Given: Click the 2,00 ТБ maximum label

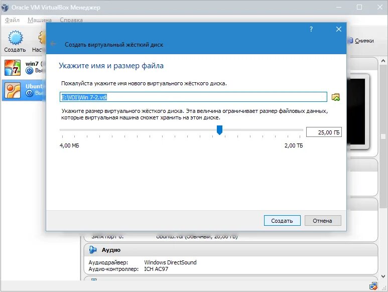Looking at the screenshot, I should tap(294, 145).
